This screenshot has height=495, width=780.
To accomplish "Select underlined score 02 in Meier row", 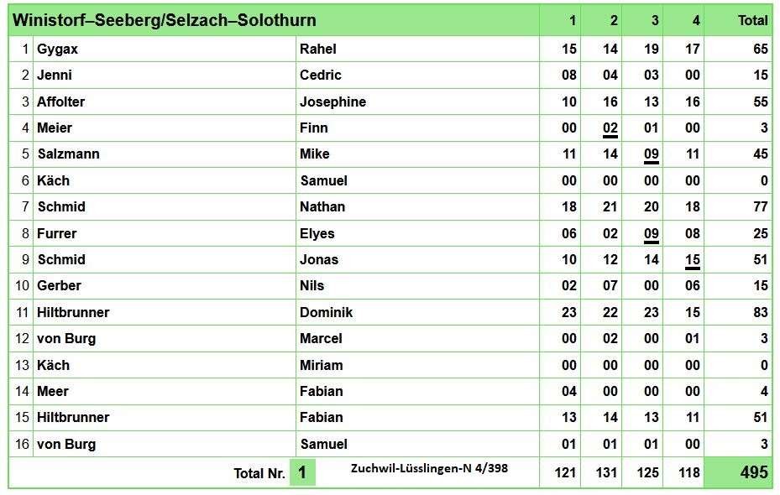I will [610, 128].
